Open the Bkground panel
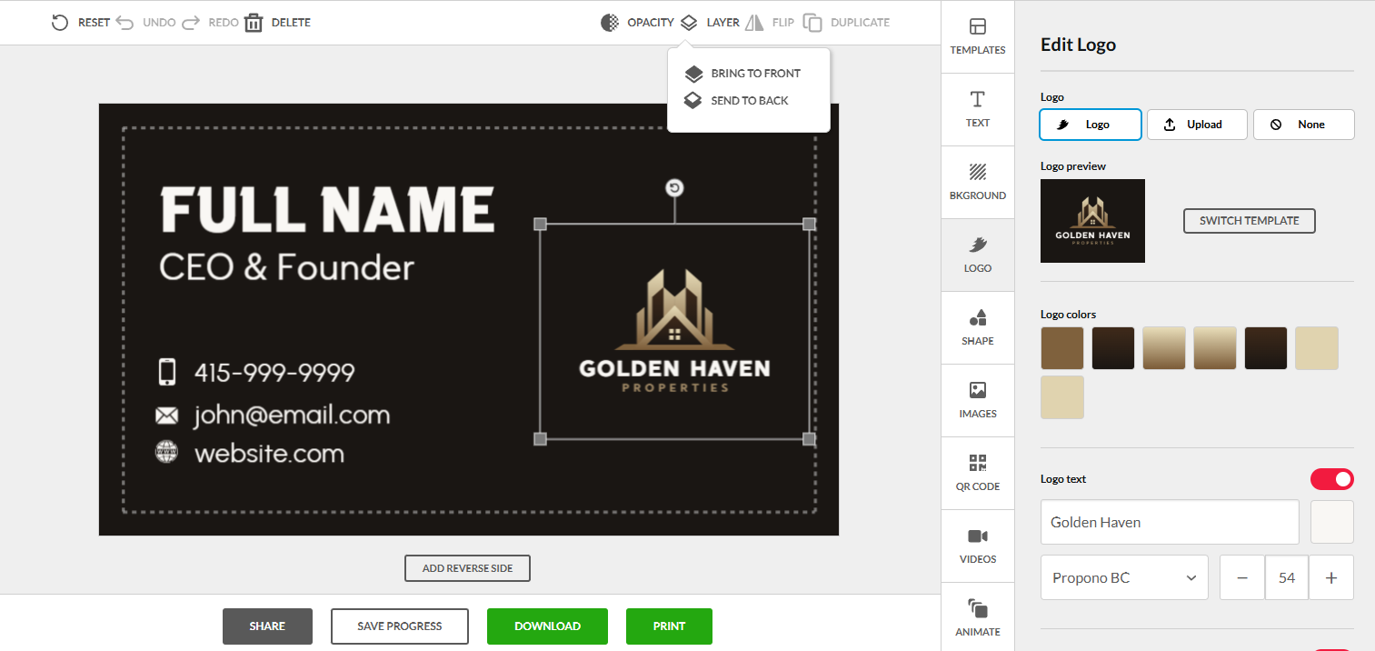The height and width of the screenshot is (651, 1375). click(978, 182)
